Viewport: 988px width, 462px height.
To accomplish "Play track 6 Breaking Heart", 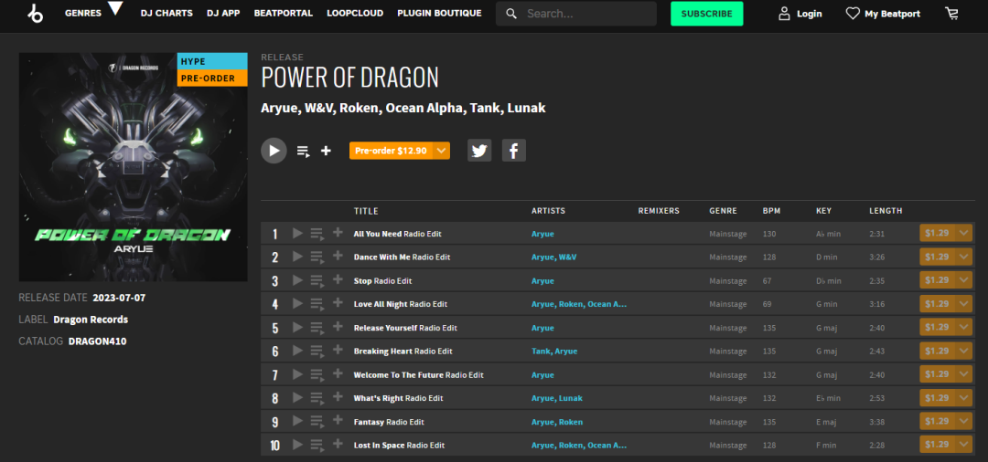I will point(297,352).
